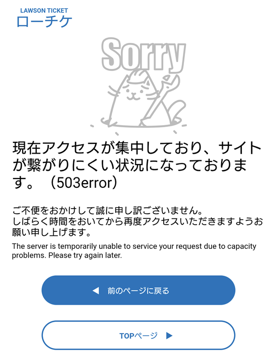Click the gray Sorry graphic text
278x359 pixels.
pos(144,55)
